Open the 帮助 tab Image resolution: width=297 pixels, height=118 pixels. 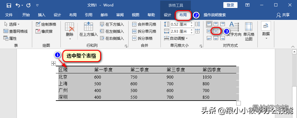[151, 15]
